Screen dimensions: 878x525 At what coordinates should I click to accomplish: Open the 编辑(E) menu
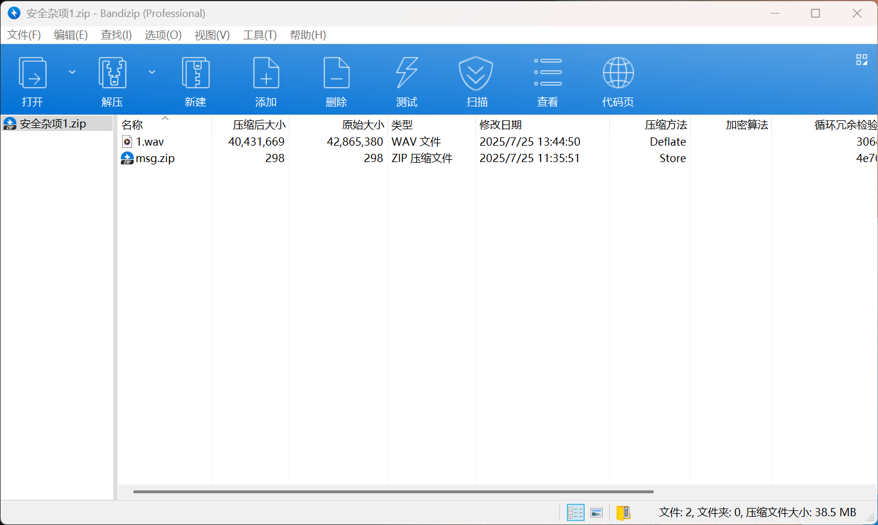pyautogui.click(x=71, y=35)
